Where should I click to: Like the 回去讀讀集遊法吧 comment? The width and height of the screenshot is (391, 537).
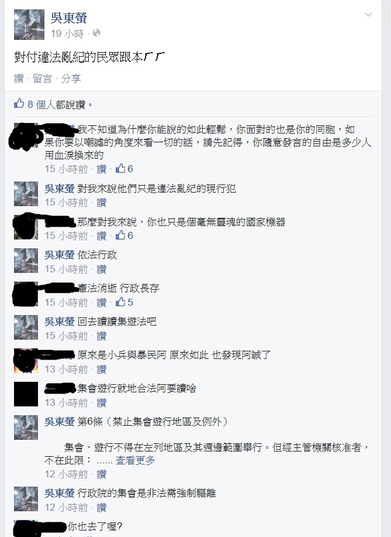pyautogui.click(x=102, y=336)
